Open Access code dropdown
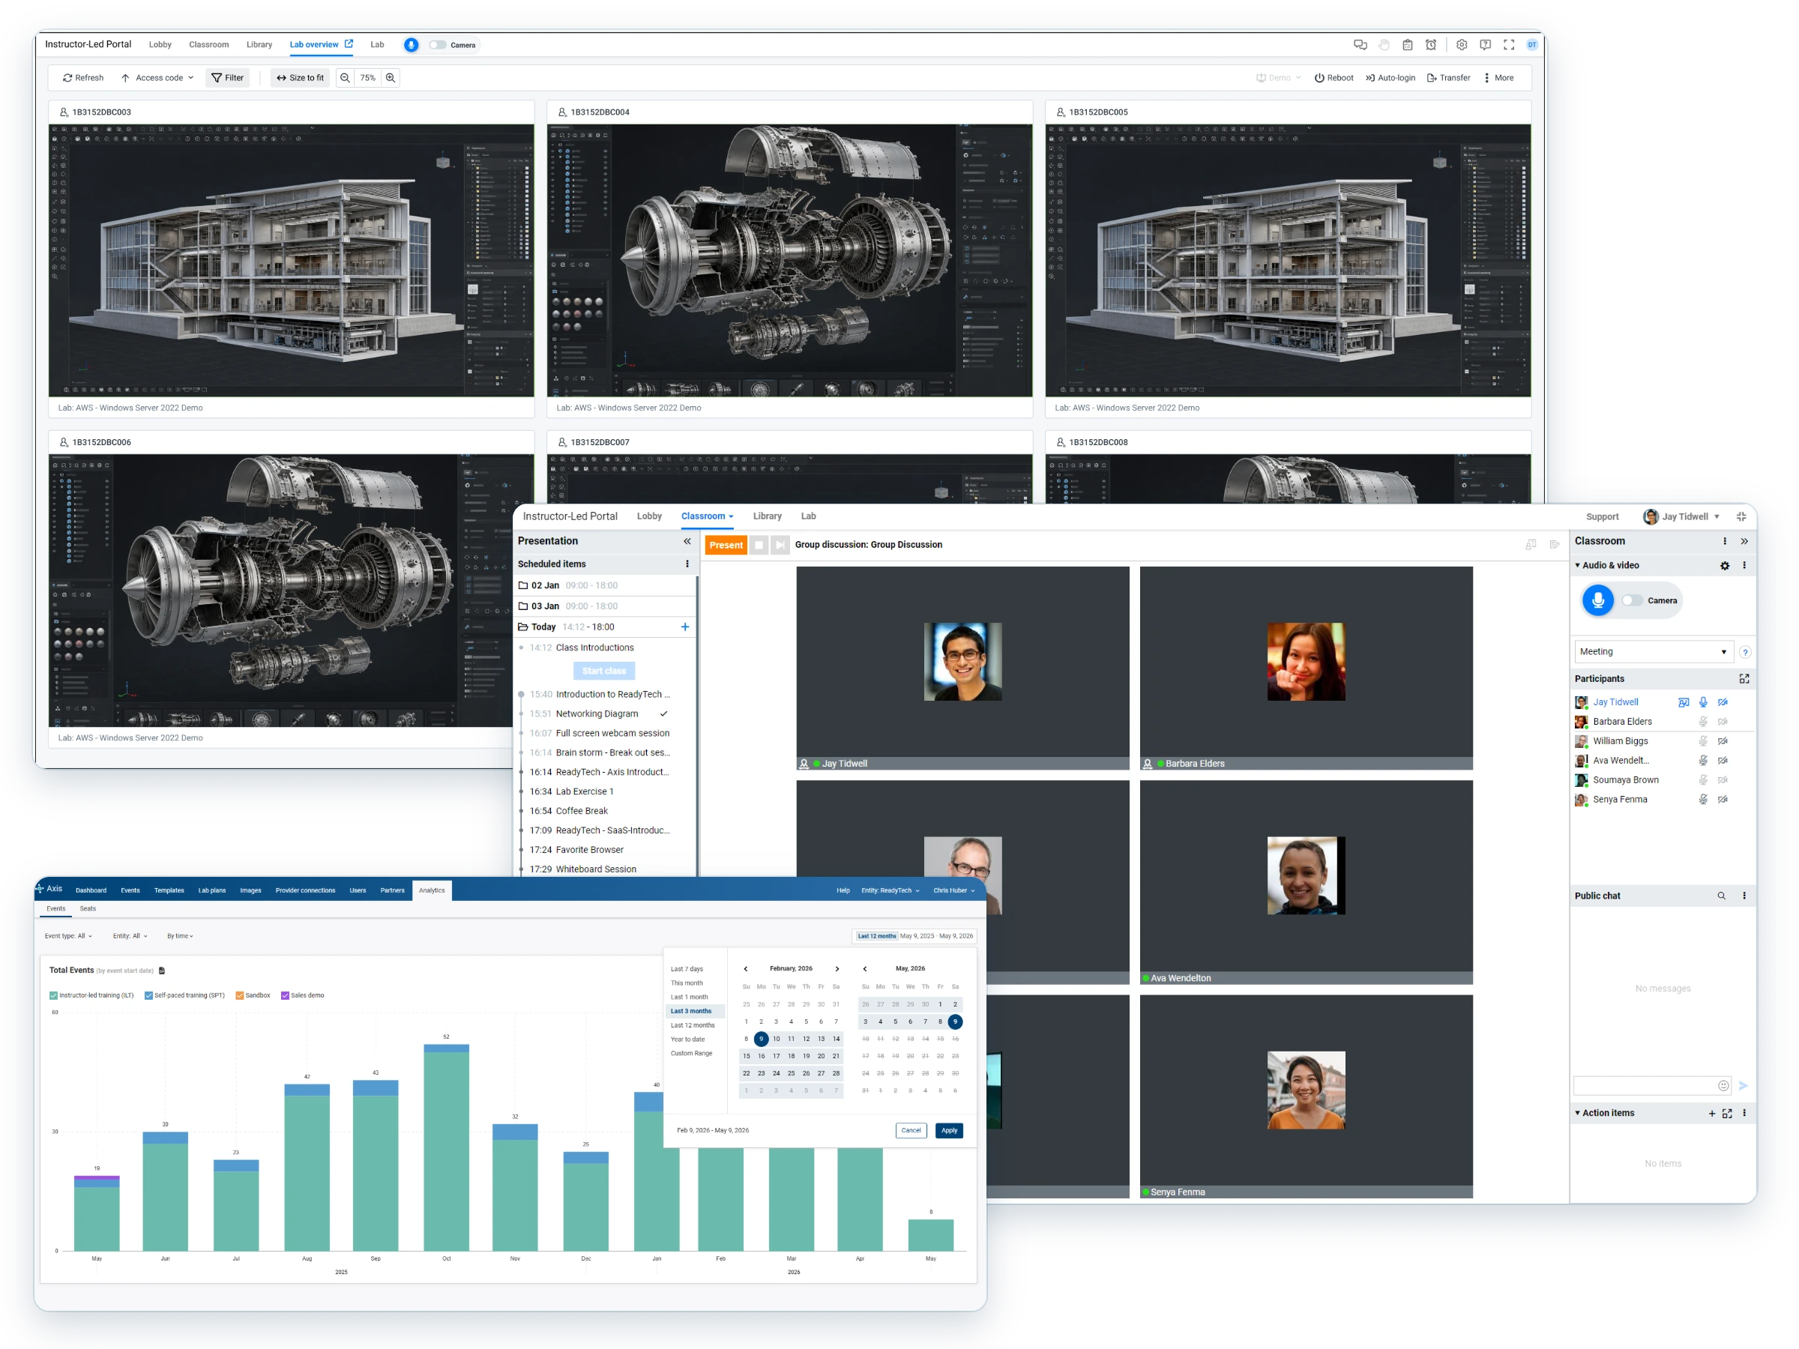This screenshot has height=1349, width=1799. coord(157,78)
